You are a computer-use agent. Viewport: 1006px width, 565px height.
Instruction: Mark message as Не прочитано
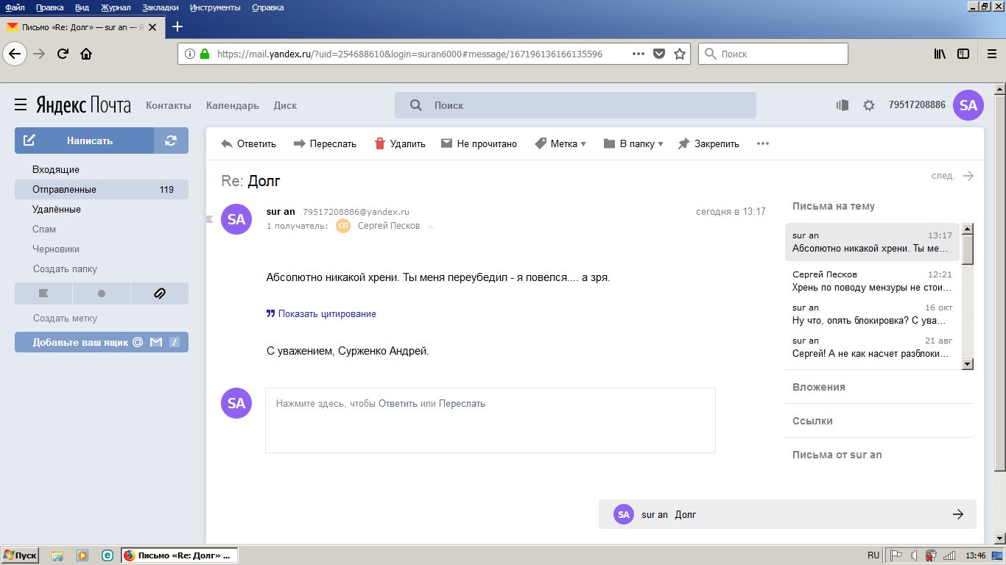[479, 144]
